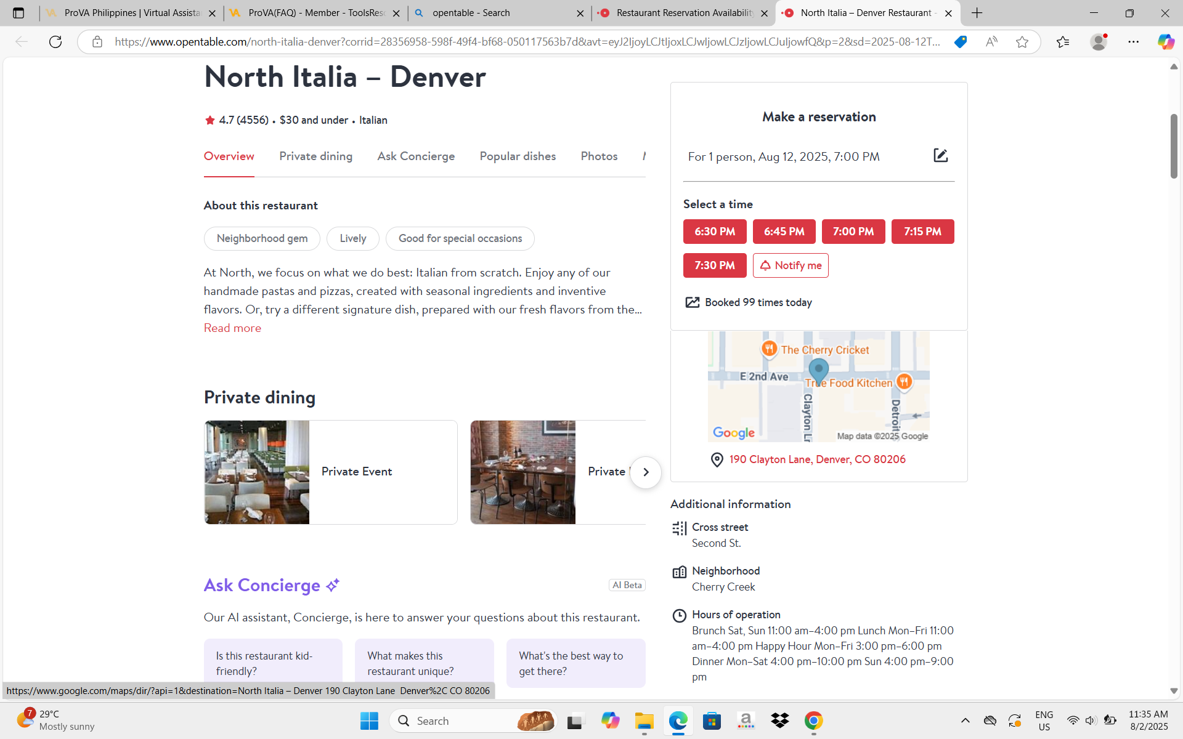Click the browser refresh icon
This screenshot has width=1183, height=739.
pos(55,42)
